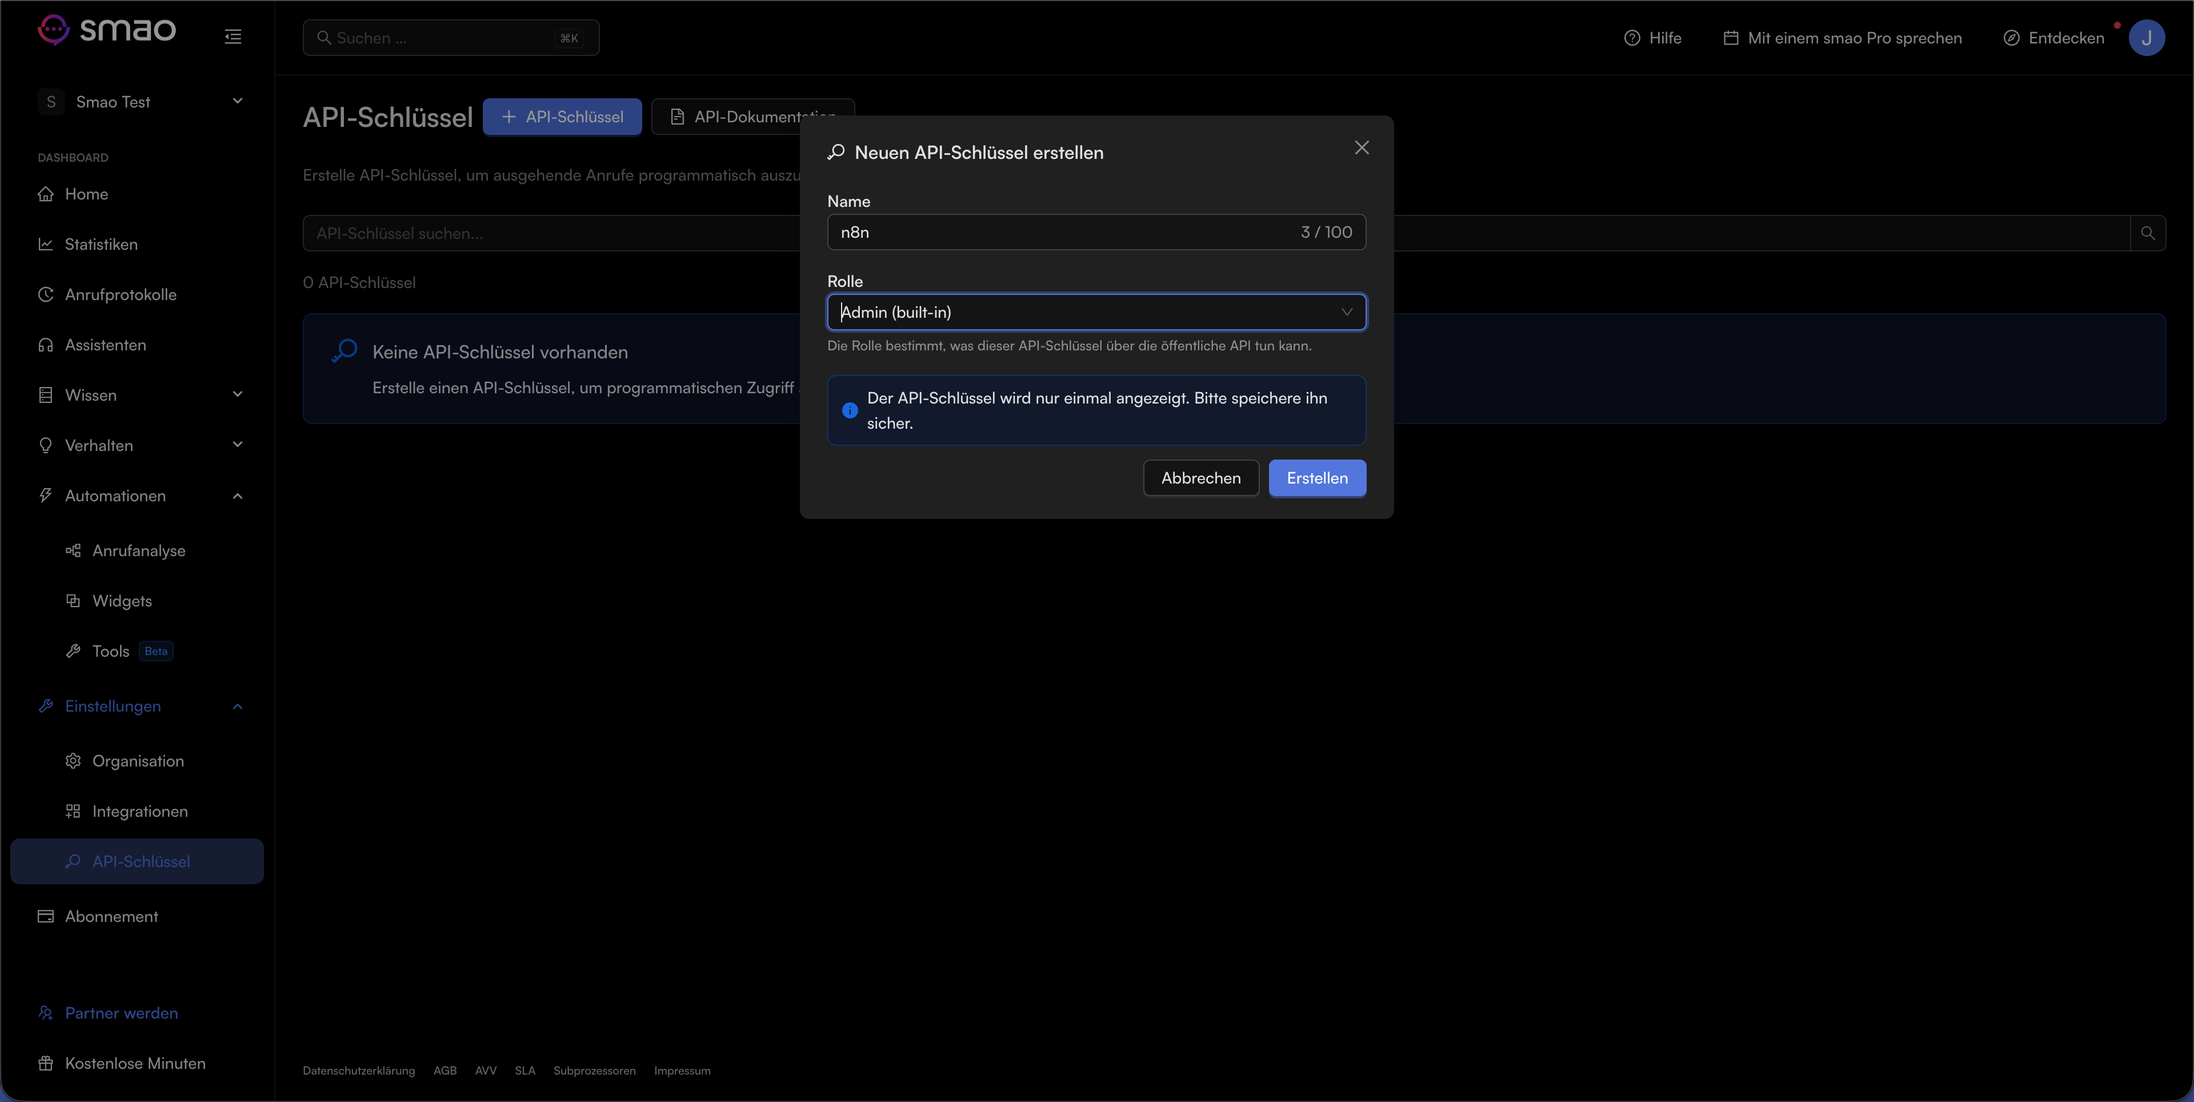Open Tools Beta under Automationen

[x=137, y=651]
